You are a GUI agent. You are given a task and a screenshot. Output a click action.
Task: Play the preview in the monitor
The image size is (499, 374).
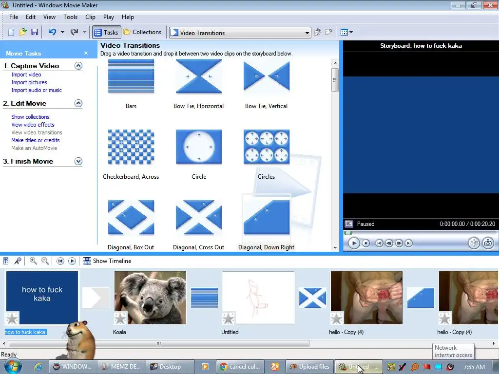pyautogui.click(x=354, y=243)
